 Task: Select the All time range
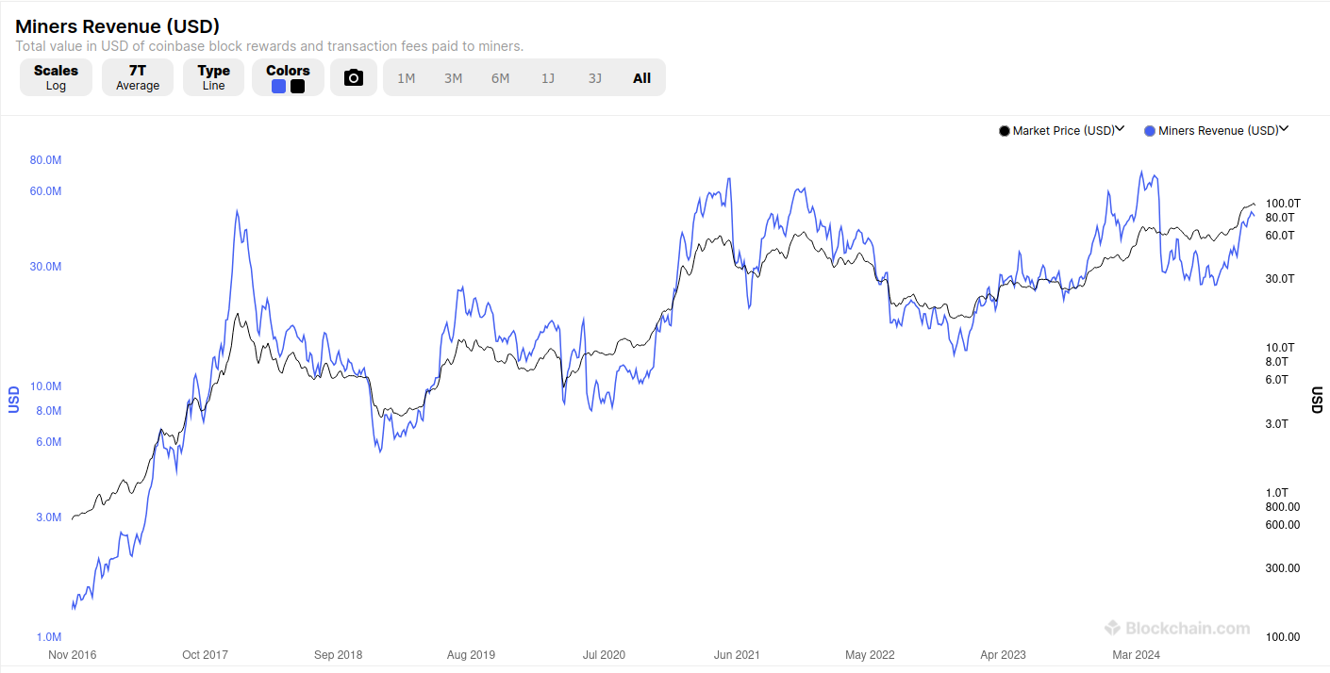(642, 78)
